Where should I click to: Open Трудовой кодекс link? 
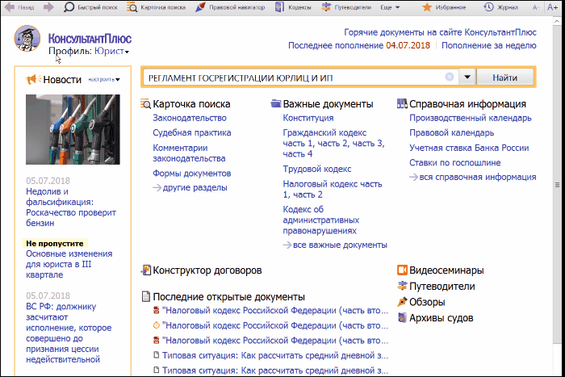click(316, 169)
